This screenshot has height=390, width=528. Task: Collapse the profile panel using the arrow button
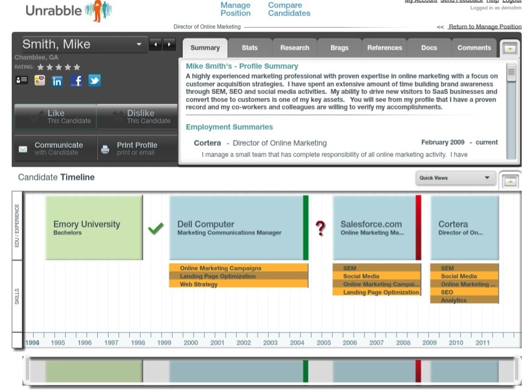(x=510, y=49)
